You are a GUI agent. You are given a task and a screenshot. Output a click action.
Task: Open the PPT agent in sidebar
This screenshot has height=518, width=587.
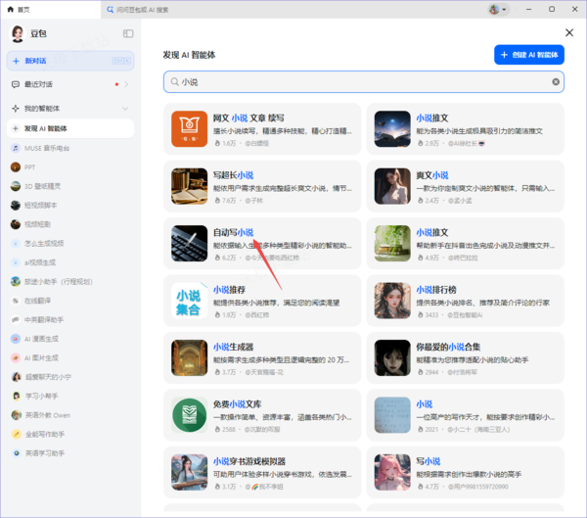[30, 166]
